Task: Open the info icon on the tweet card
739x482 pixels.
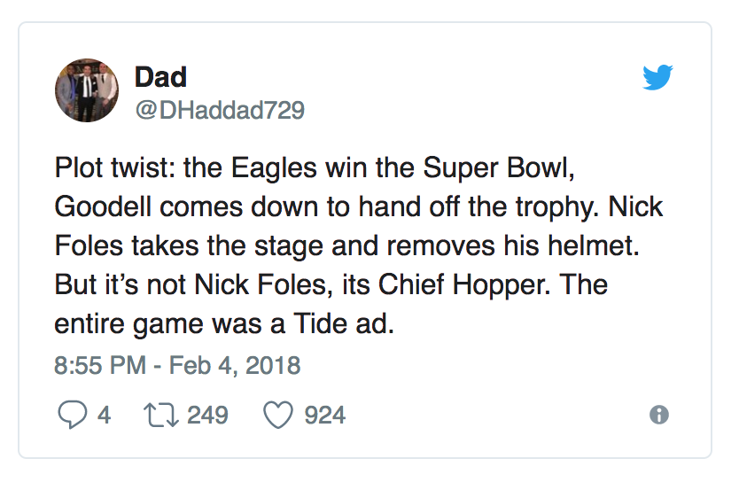Action: 659,415
